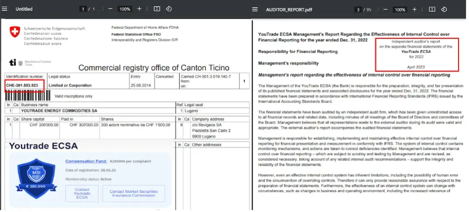Click '€250000 per complaint' text
Screen dimensions: 469x212
(x=130, y=161)
